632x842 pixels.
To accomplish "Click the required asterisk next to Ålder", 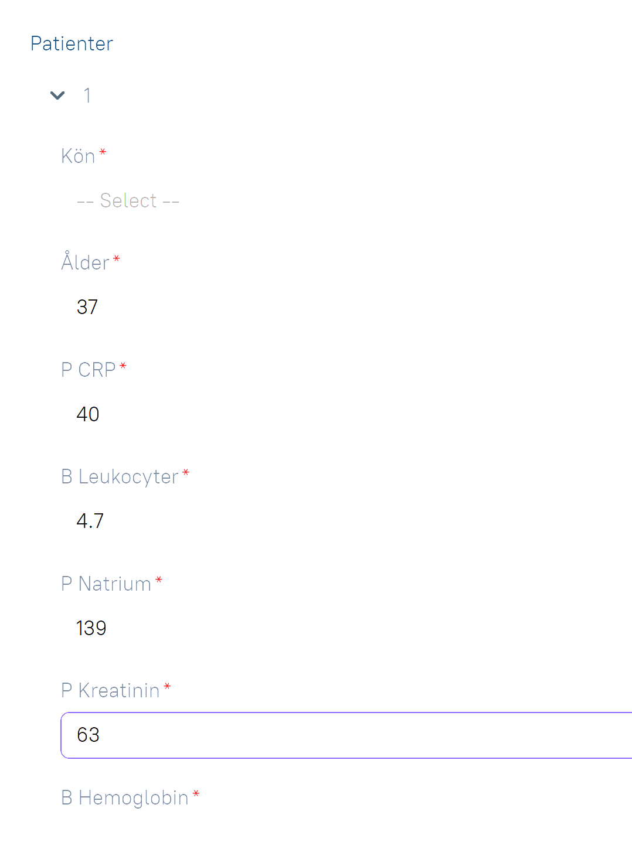I will (x=117, y=258).
